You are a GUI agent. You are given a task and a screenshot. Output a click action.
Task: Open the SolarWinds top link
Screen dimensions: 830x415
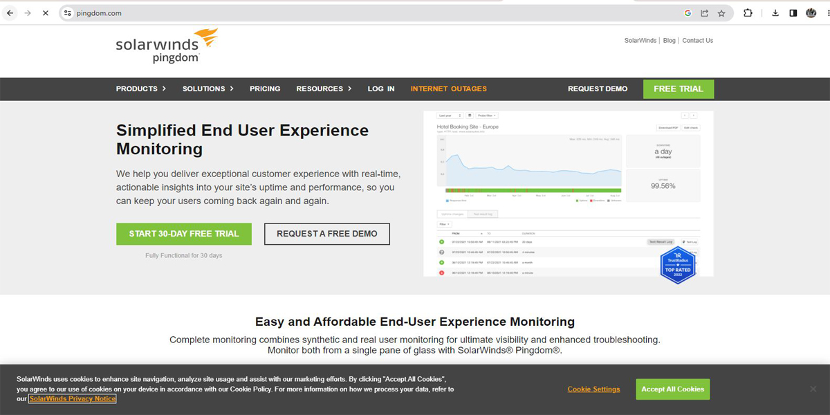pos(640,40)
